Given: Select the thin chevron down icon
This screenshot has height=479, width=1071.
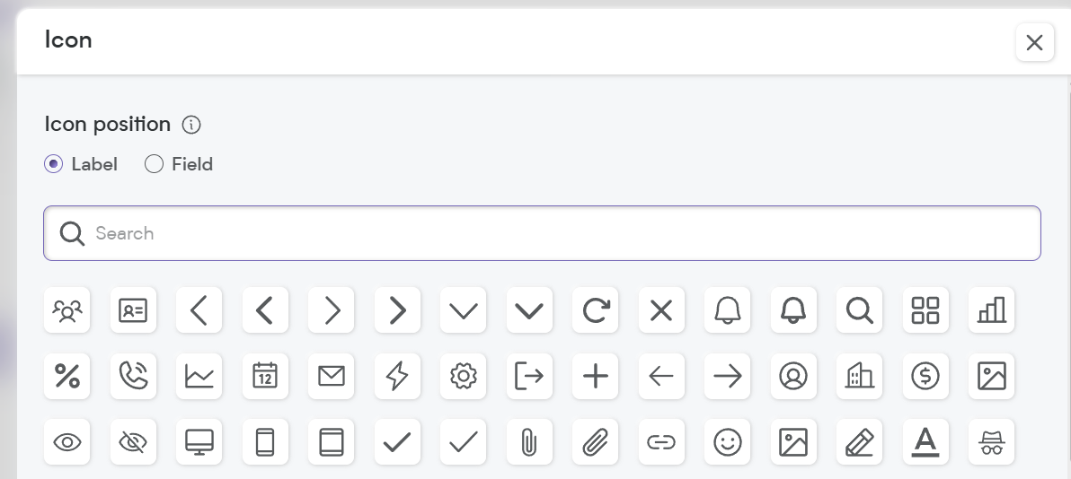Looking at the screenshot, I should click(463, 310).
